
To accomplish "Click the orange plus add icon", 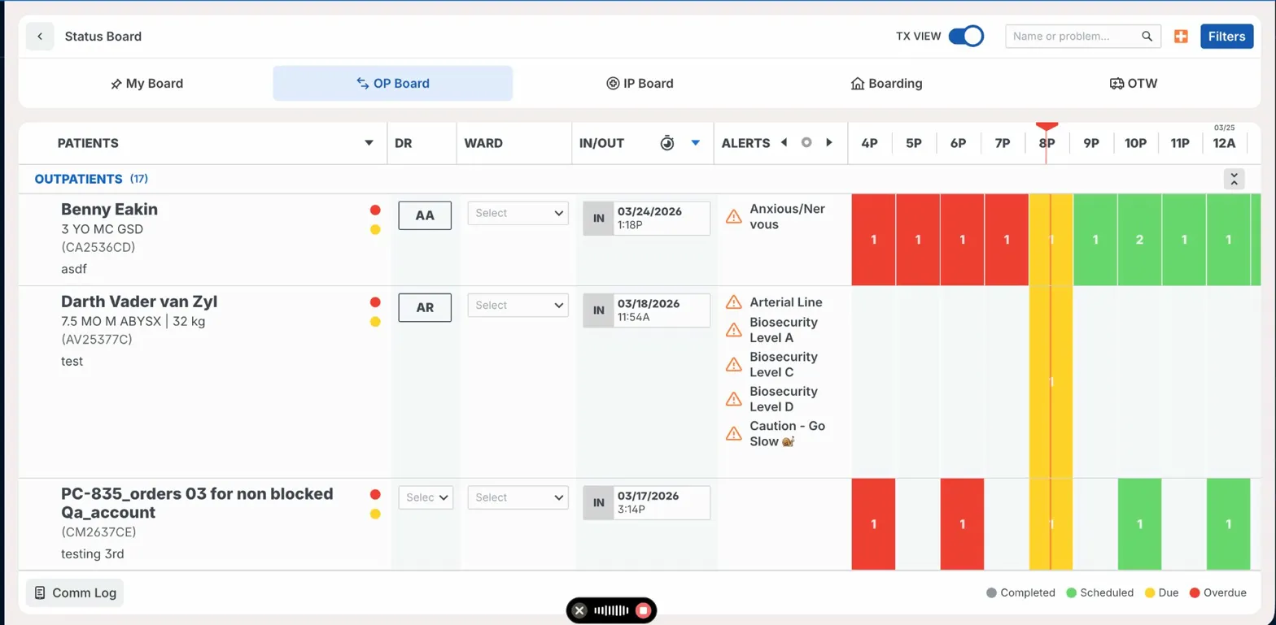I will click(x=1181, y=37).
